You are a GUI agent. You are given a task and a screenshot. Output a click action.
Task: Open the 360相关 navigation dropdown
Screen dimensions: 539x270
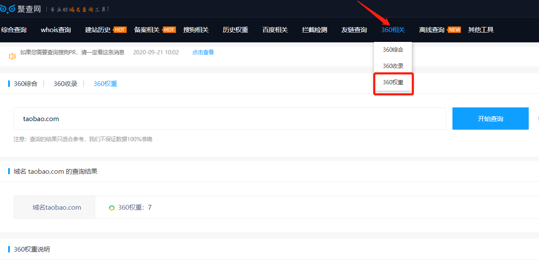click(393, 30)
